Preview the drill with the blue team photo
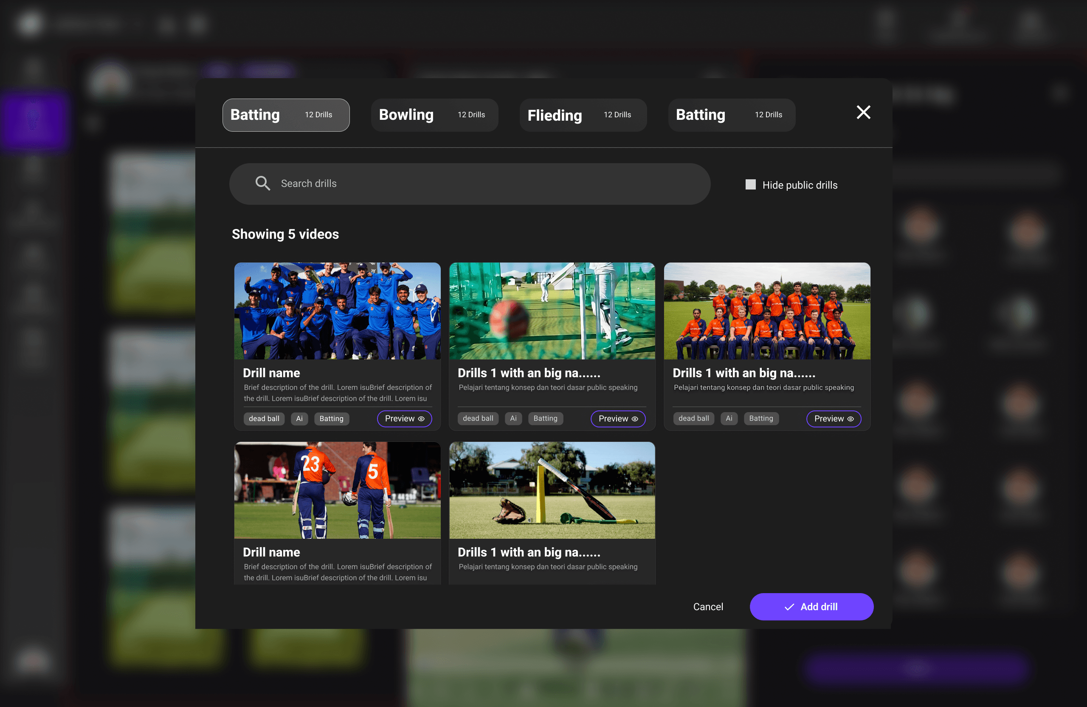 click(405, 419)
